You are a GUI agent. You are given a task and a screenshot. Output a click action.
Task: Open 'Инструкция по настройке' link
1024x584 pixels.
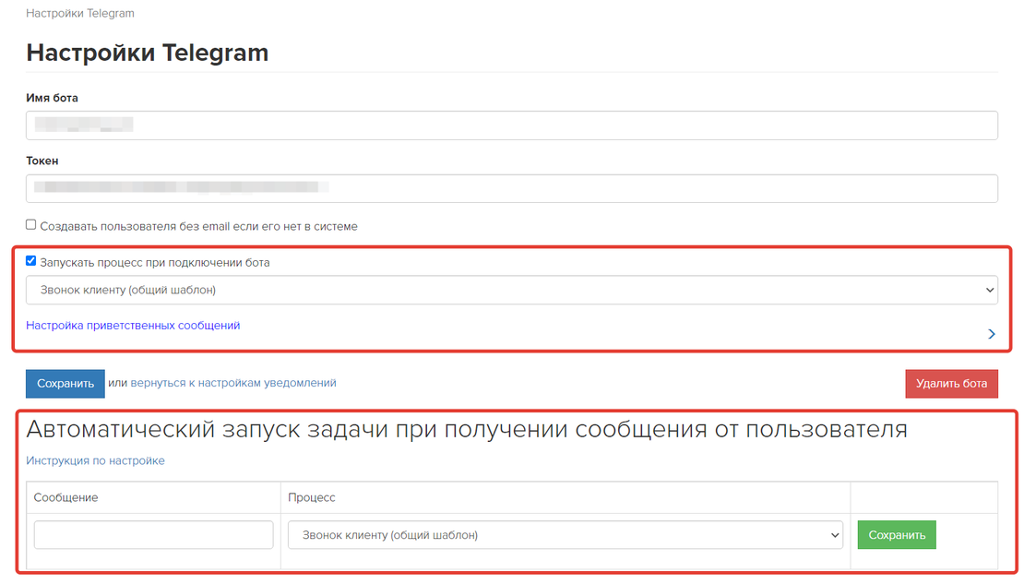95,460
